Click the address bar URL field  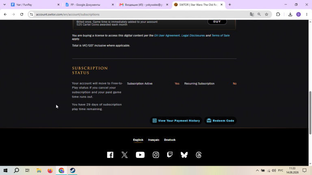pyautogui.click(x=139, y=14)
